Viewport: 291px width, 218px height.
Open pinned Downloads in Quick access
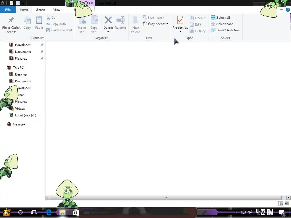point(23,45)
